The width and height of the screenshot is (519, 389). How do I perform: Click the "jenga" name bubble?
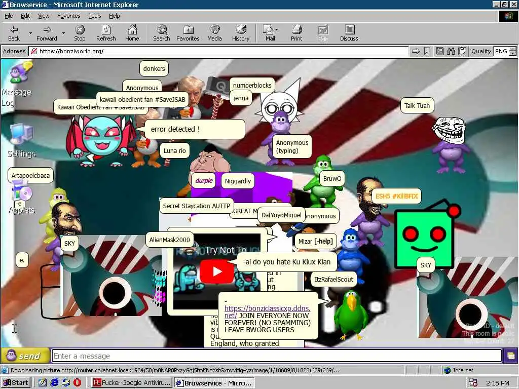241,98
